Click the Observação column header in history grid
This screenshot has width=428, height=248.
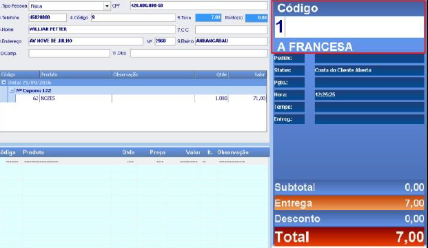(x=154, y=74)
